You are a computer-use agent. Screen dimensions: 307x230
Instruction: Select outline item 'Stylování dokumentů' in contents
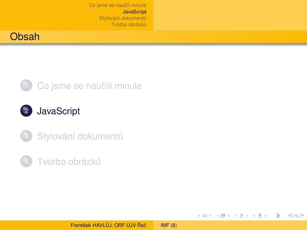click(x=80, y=136)
